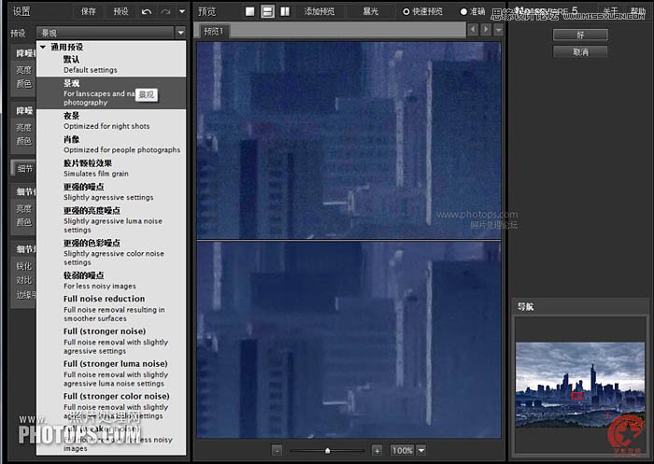Open the 100% zoom level dropdown
The height and width of the screenshot is (464, 654).
click(x=421, y=450)
